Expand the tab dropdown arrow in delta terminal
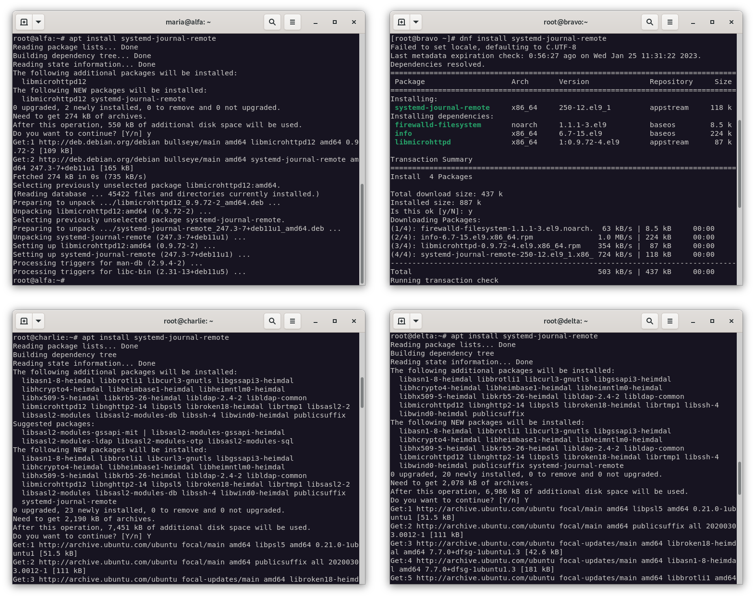Screen dimensions: 755x598 click(x=416, y=321)
